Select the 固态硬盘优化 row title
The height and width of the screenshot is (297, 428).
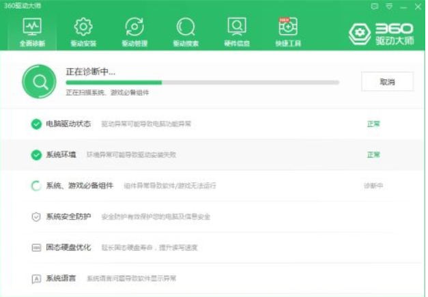click(x=68, y=248)
